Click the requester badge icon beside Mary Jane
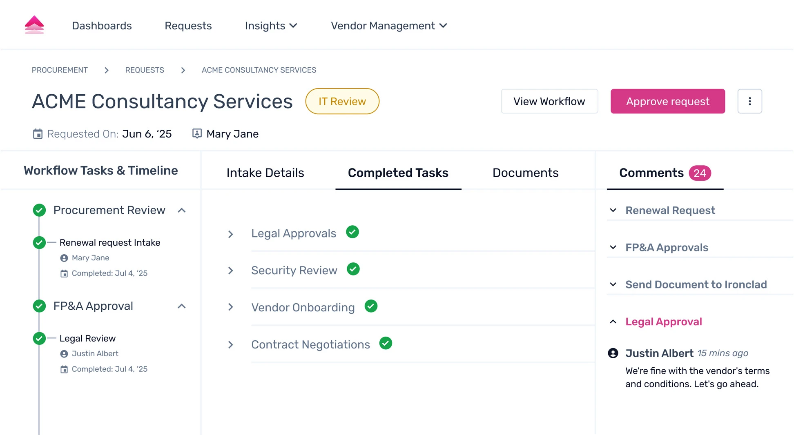The image size is (794, 435). 197,133
